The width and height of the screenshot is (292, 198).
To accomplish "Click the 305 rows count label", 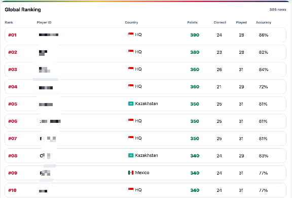I will pos(278,10).
